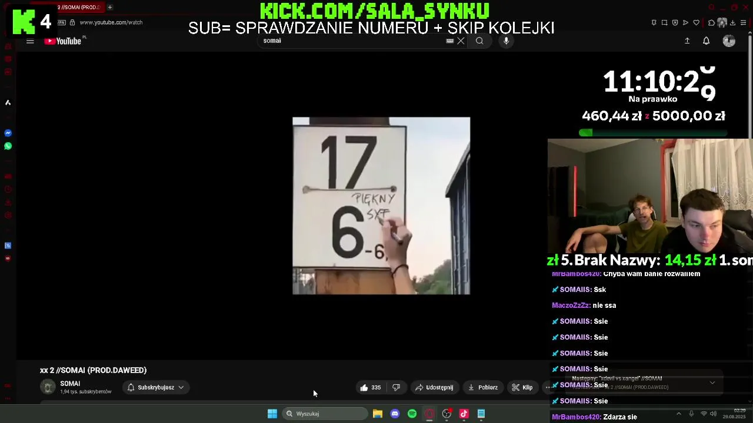Click the Wyszukaj taskbar search box
Screen dimensions: 753x423
coord(325,414)
